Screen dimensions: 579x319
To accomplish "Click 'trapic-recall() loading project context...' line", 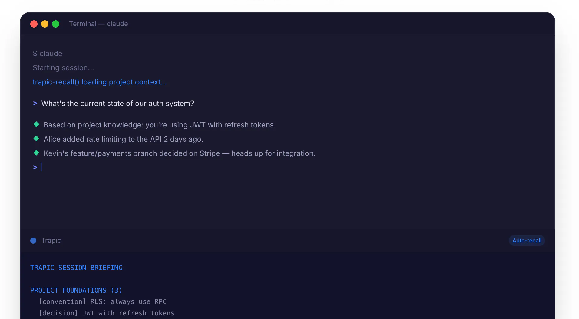I will point(100,82).
